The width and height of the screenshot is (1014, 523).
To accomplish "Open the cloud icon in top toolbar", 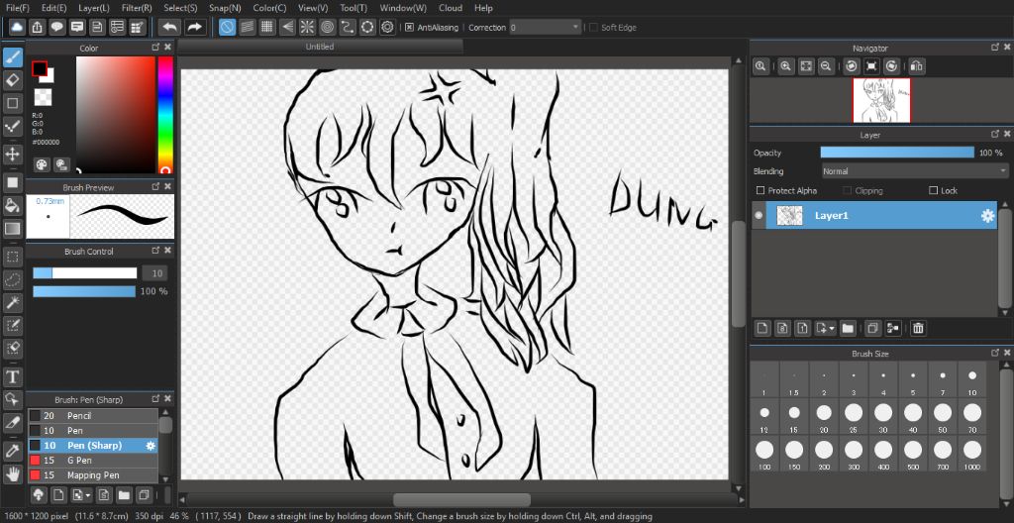I will point(17,27).
